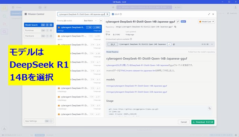Click the Cancel button
This screenshot has width=239, height=137.
(184, 122)
